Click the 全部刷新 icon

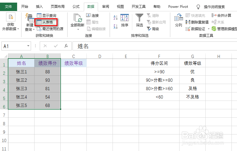point(77,18)
